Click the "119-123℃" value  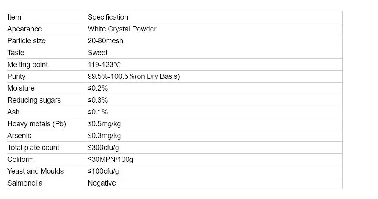105,65
